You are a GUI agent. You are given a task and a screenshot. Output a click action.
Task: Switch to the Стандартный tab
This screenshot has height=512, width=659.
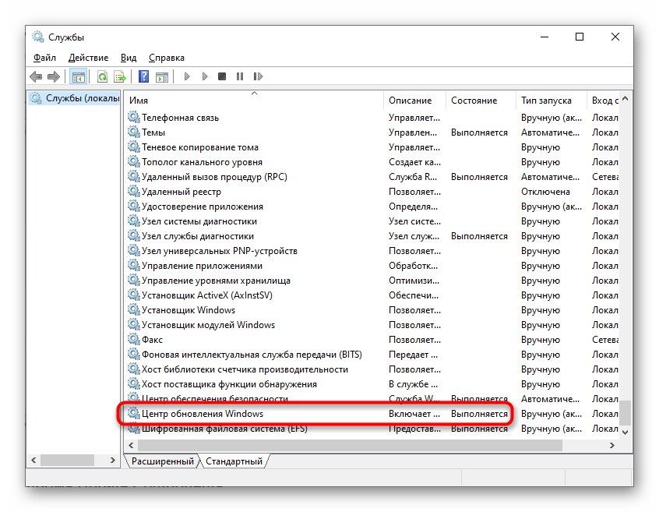coord(234,461)
